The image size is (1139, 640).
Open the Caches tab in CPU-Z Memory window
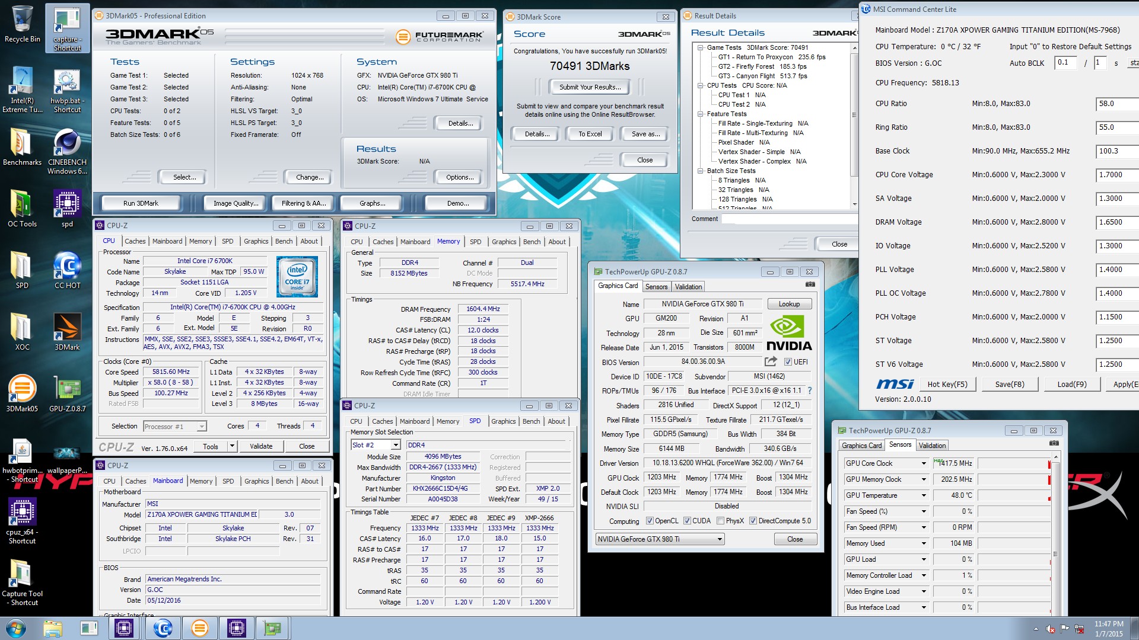click(x=383, y=242)
